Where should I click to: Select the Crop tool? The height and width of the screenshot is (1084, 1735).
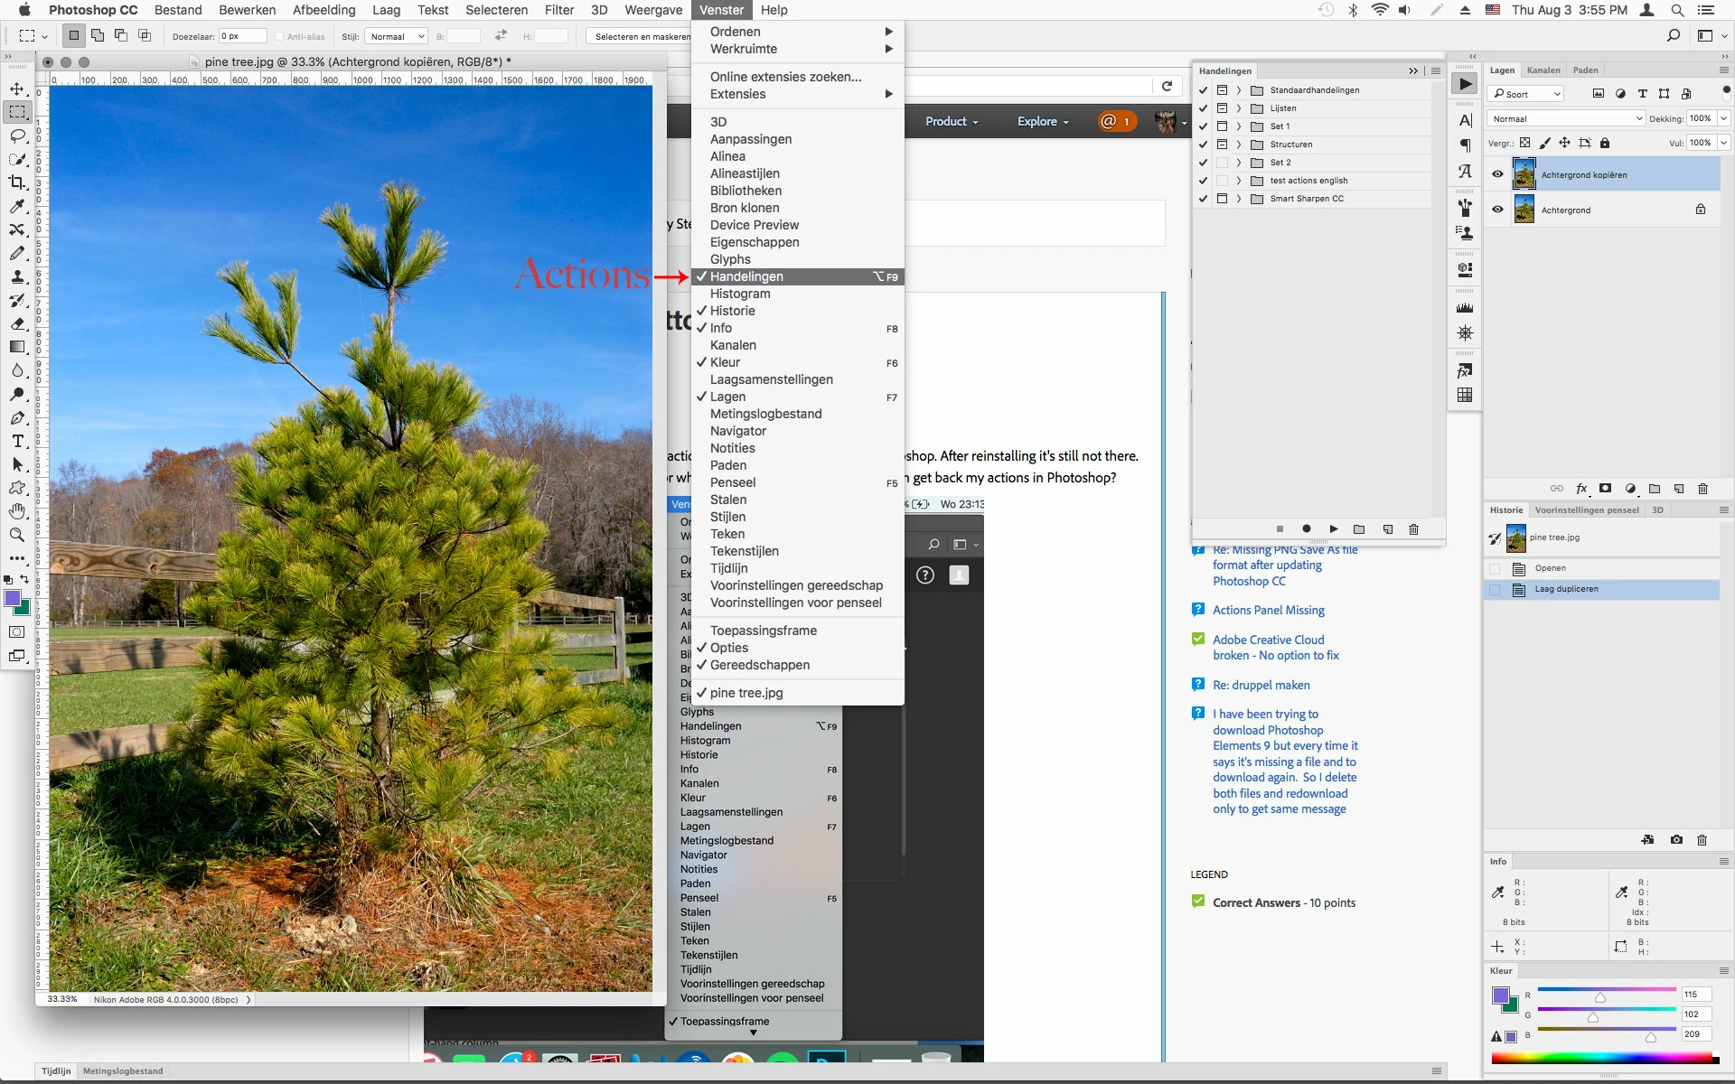[17, 182]
